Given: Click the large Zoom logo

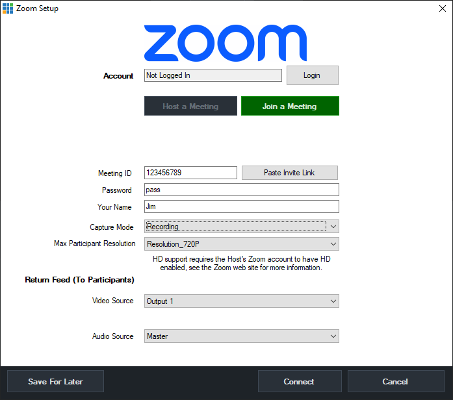Looking at the screenshot, I should coord(225,43).
